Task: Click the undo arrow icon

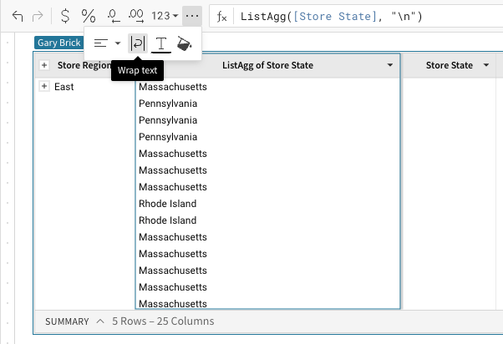Action: 18,16
